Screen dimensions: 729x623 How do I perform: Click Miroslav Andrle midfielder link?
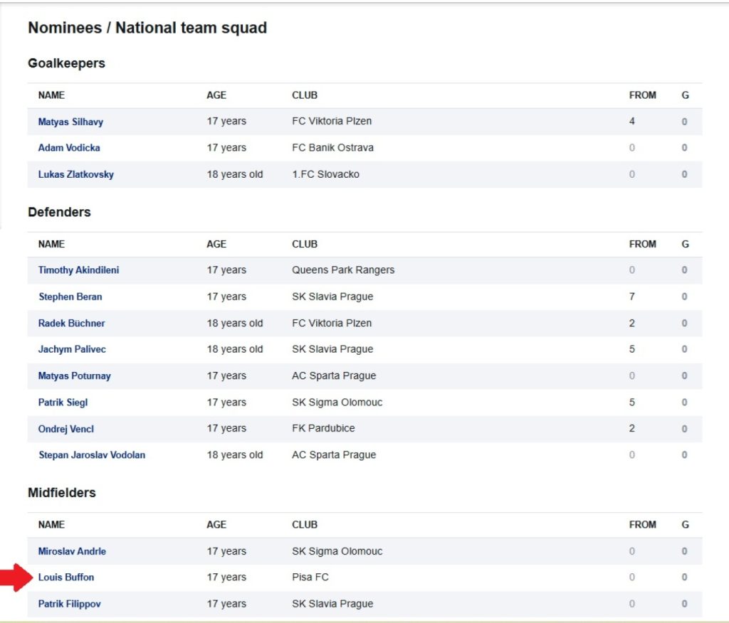(x=72, y=551)
